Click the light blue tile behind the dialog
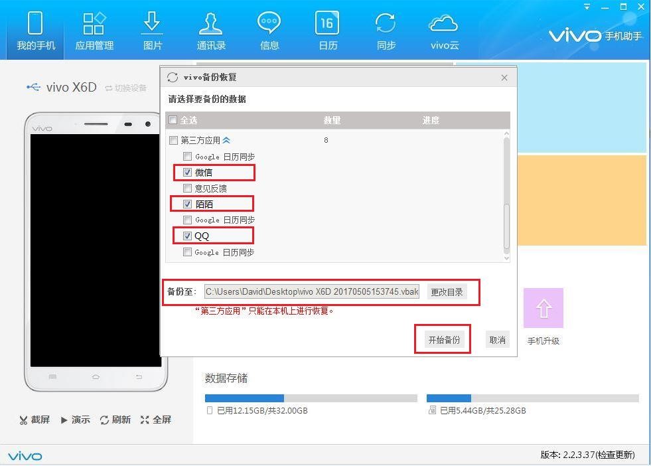 click(582, 108)
